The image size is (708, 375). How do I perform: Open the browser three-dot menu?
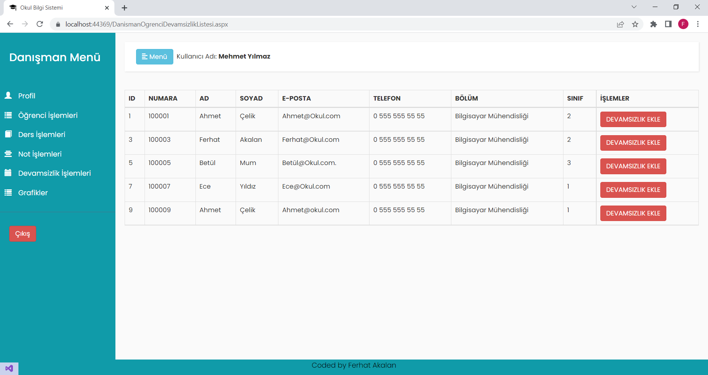(698, 24)
